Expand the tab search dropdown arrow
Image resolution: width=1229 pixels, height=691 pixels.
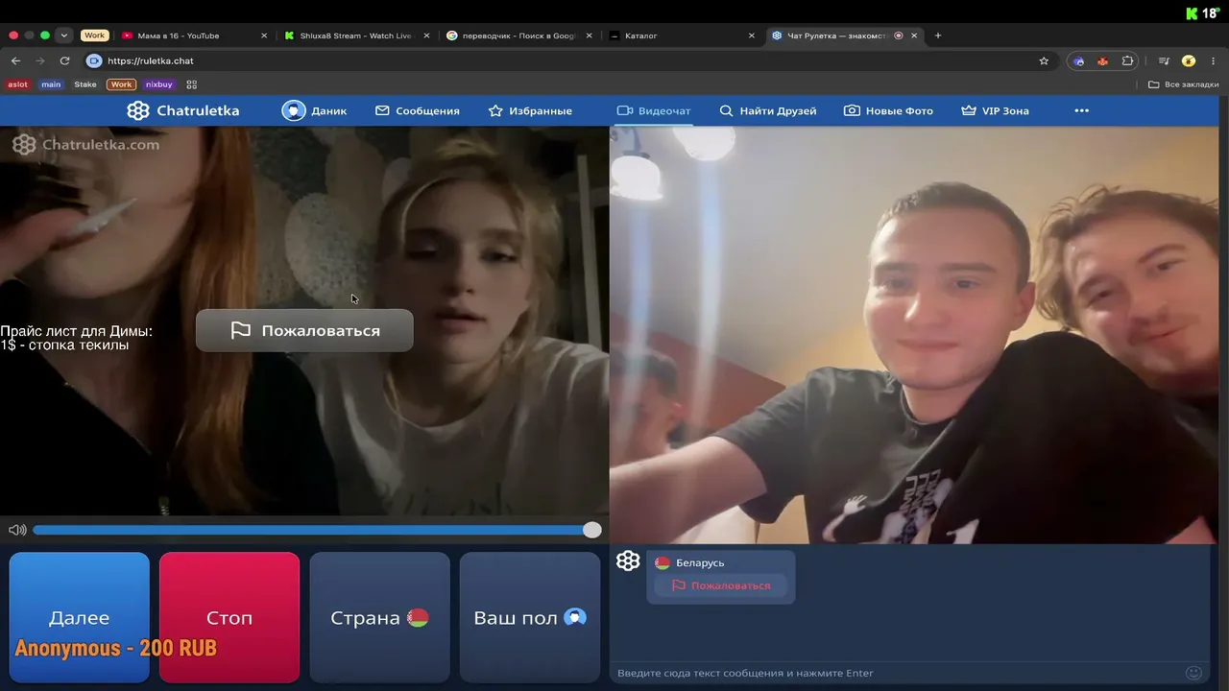click(64, 36)
